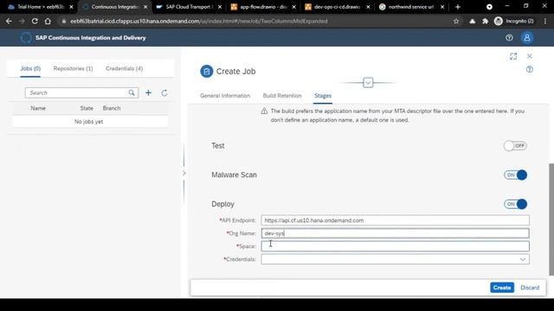This screenshot has height=311, width=554.
Task: Click the cloud extension icon in toolbar
Action: (x=472, y=21)
